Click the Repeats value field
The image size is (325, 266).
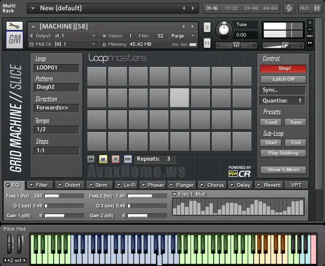(155, 159)
